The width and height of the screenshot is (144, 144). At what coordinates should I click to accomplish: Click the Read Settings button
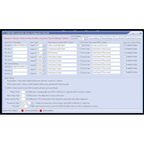(x=107, y=38)
